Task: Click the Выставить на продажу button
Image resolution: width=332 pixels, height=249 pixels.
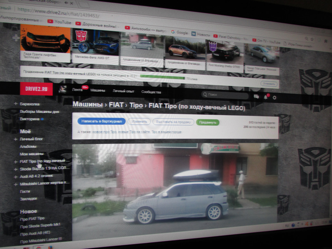Action: (x=173, y=122)
